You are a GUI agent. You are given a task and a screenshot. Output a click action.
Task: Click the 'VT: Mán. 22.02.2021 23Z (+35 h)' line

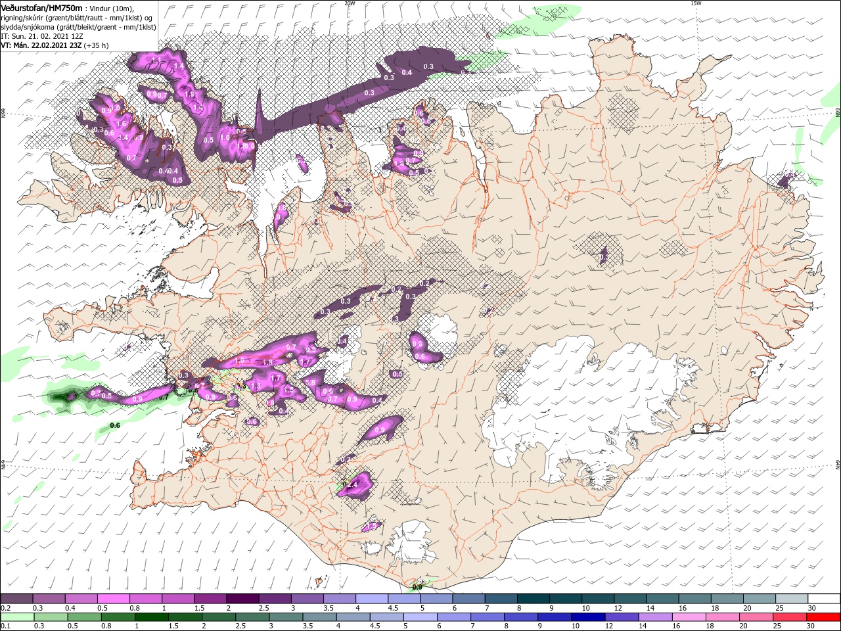55,45
